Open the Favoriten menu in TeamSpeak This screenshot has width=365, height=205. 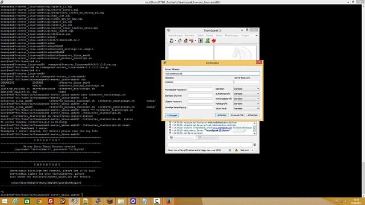click(190, 35)
